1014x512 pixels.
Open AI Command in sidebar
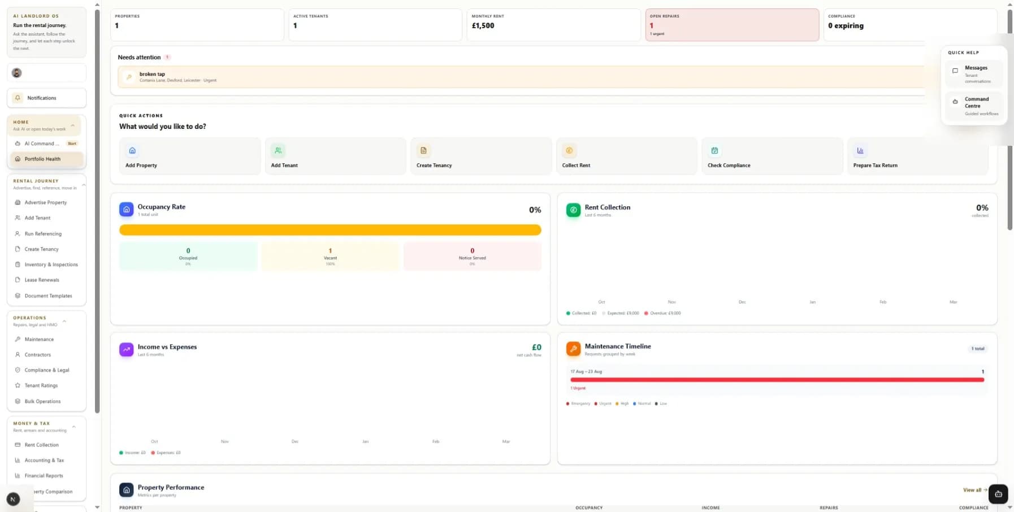pos(47,144)
